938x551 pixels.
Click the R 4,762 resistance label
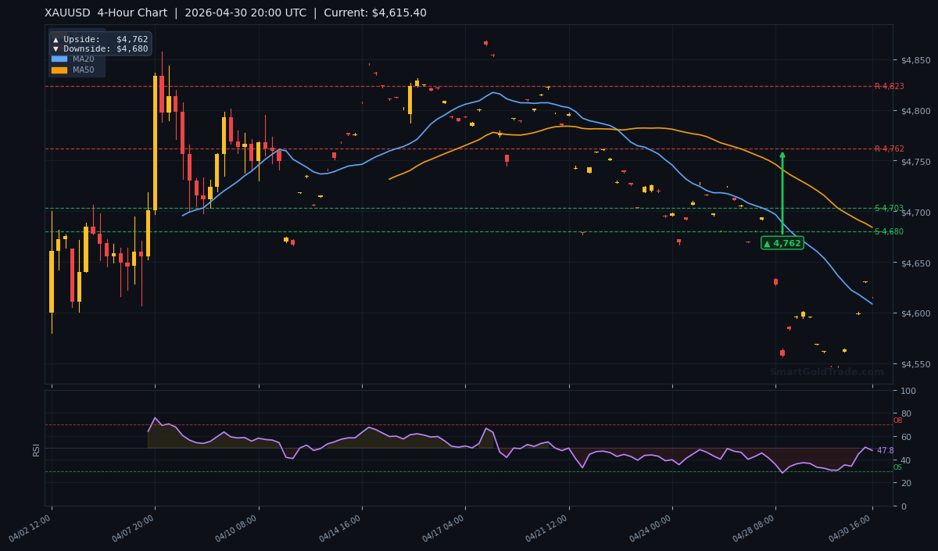tap(889, 148)
